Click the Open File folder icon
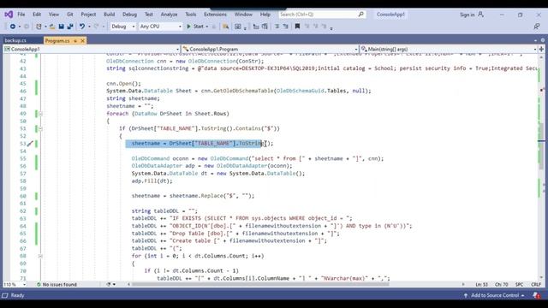 tap(52, 27)
